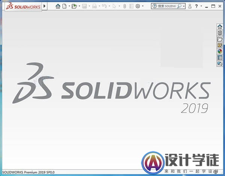Open Appearances color ball tab
This screenshot has width=225, height=176.
pos(220,51)
